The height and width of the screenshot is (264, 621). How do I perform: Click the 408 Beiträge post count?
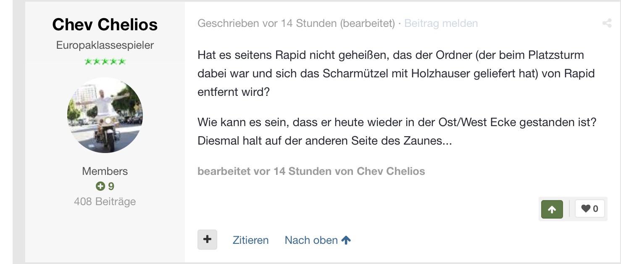coord(105,201)
